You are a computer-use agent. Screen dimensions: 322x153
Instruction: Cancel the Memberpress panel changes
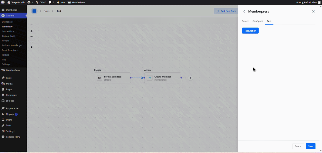click(298, 146)
